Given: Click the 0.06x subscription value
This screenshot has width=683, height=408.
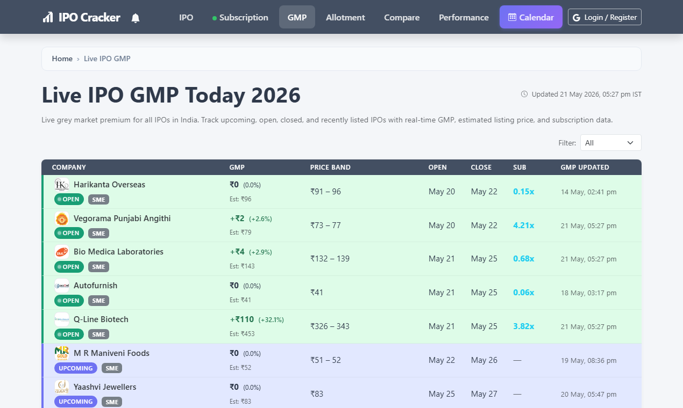Looking at the screenshot, I should pos(524,293).
